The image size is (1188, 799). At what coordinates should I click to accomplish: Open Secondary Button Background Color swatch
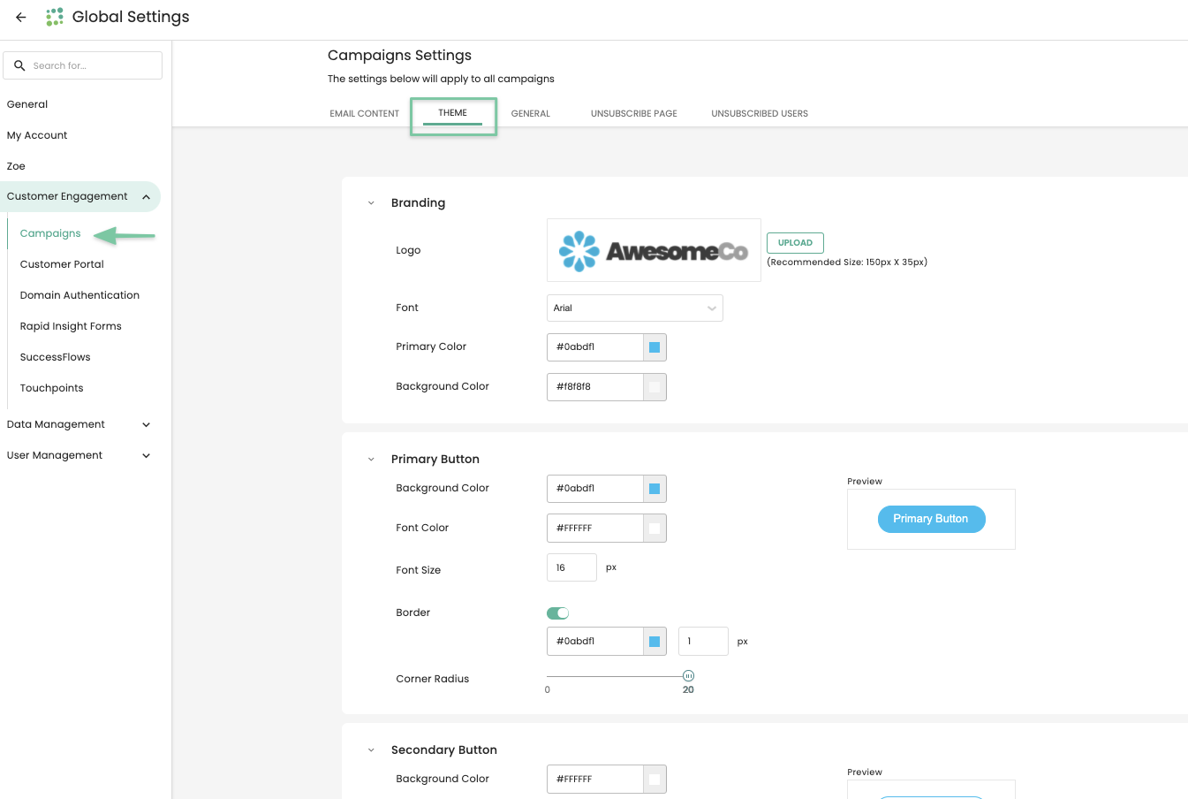click(x=655, y=780)
